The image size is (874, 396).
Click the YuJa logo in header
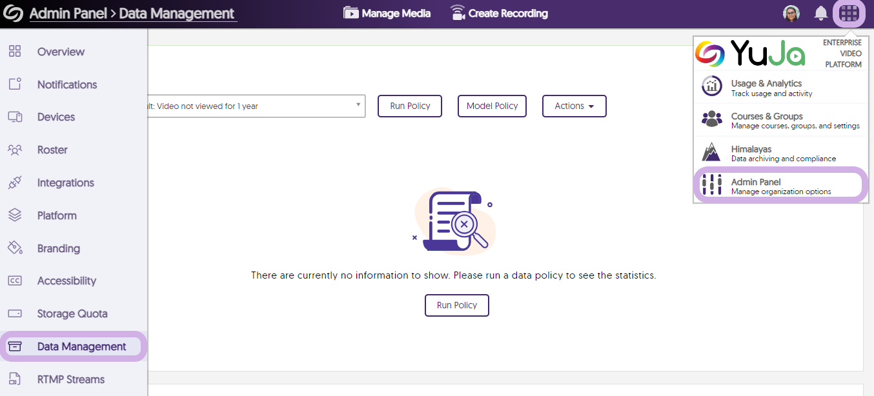pos(13,14)
